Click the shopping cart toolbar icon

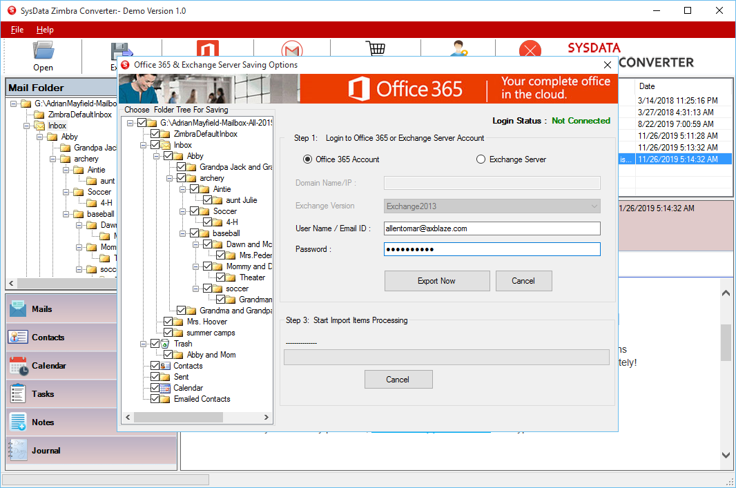point(375,50)
